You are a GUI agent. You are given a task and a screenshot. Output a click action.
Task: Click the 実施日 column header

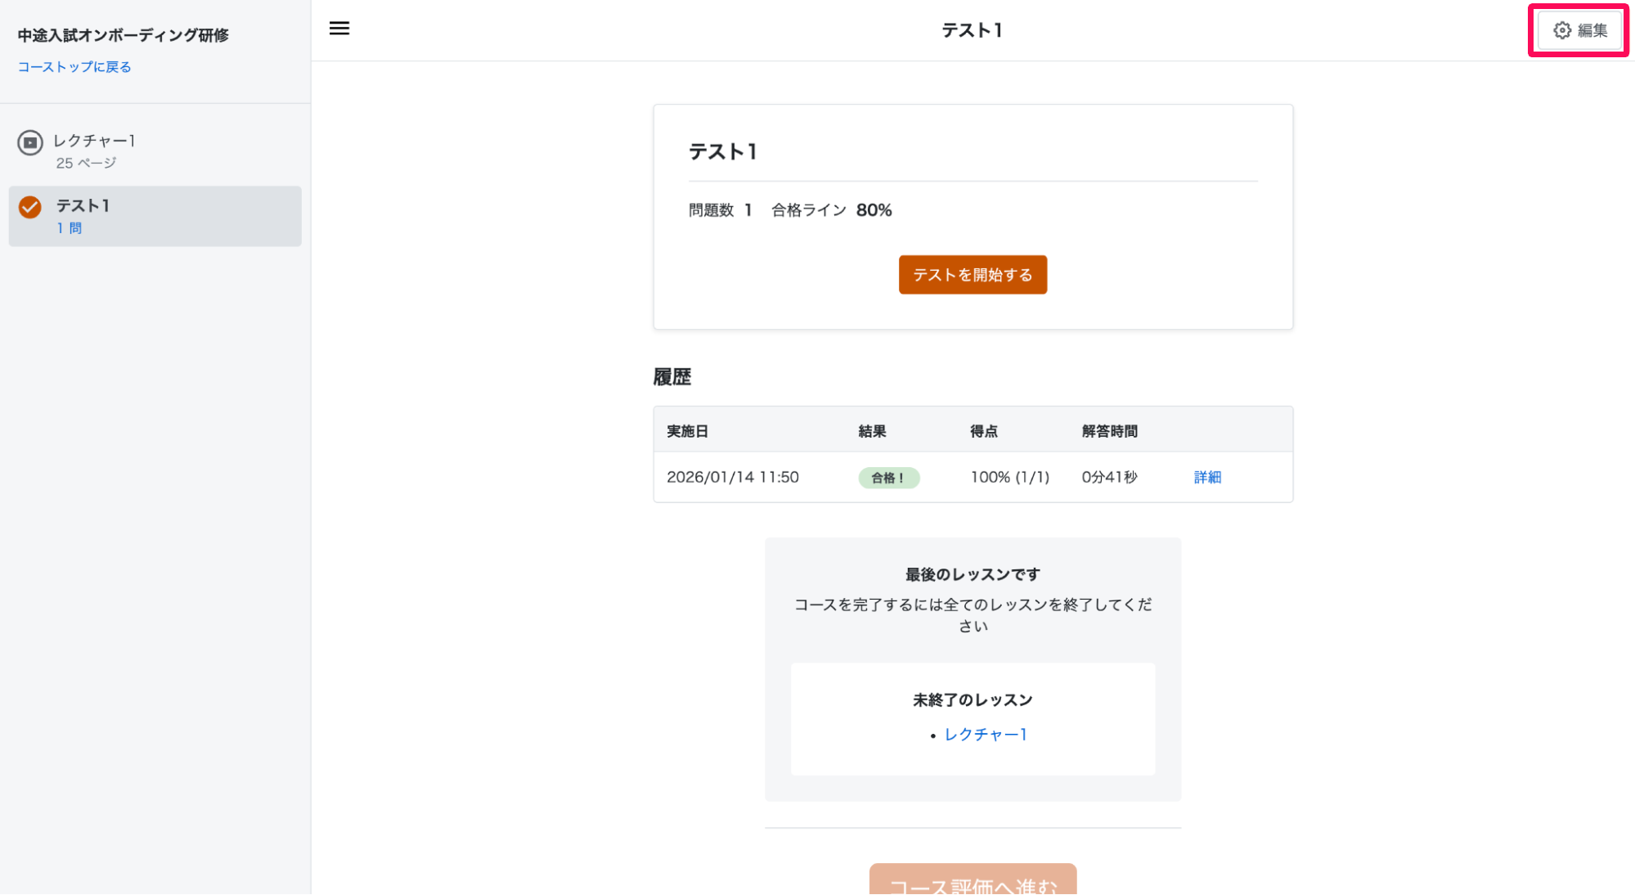[687, 431]
